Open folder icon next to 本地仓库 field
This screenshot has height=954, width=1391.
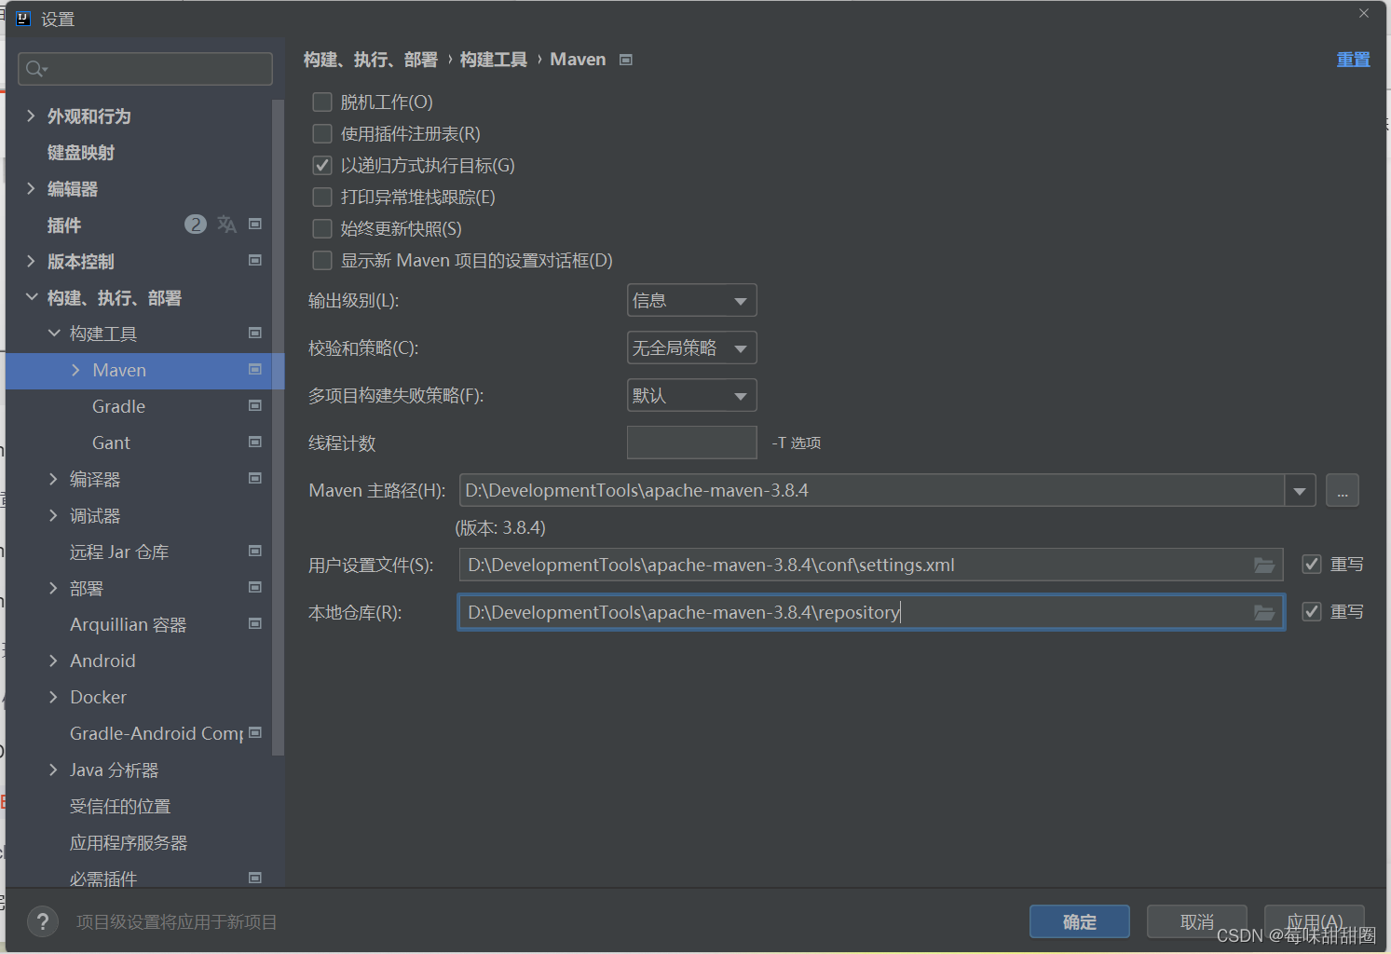click(1263, 612)
